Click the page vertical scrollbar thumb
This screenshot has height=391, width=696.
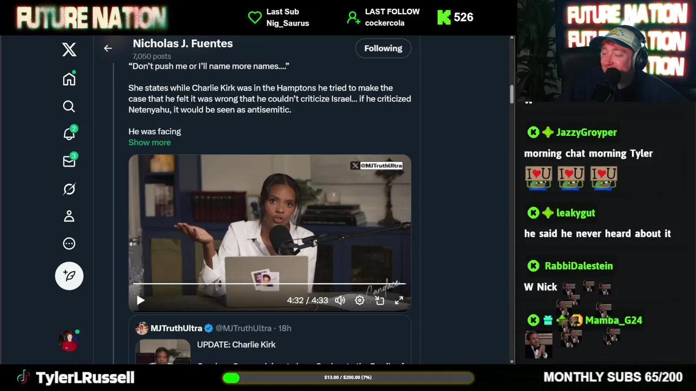point(512,94)
